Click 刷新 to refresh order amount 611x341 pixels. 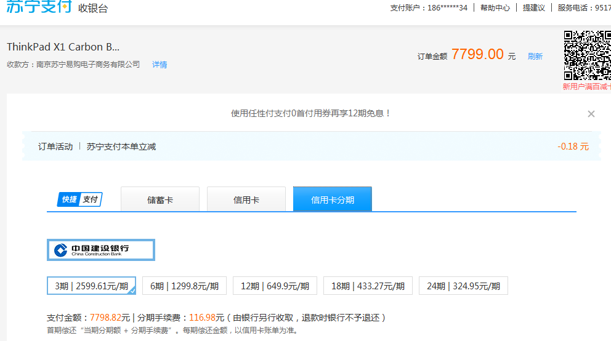[535, 57]
